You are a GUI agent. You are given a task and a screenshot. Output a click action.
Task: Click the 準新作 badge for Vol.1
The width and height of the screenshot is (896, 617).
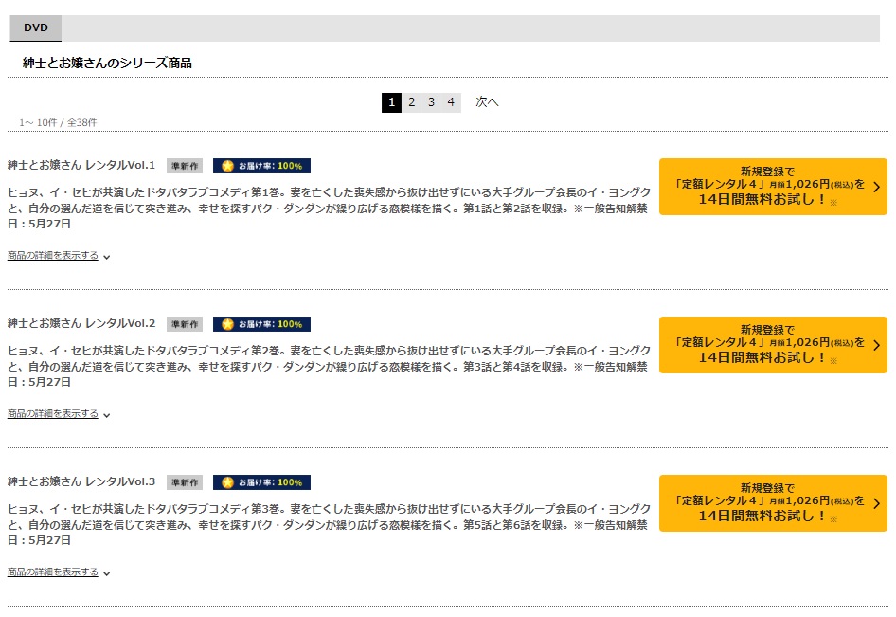[185, 166]
